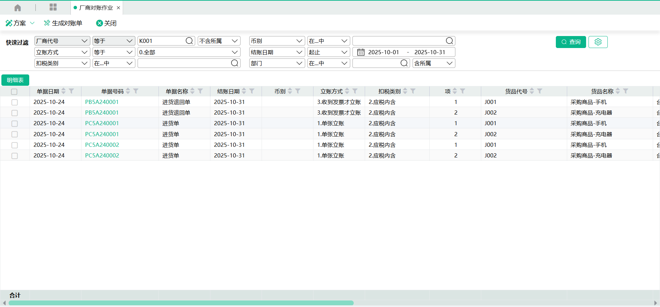Click the settings gear next to 查询
660x307 pixels.
[598, 42]
